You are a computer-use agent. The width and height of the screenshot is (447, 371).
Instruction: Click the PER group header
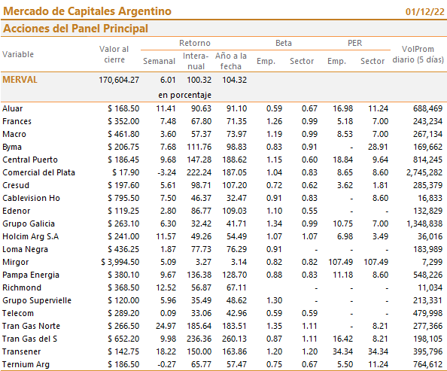(x=355, y=43)
